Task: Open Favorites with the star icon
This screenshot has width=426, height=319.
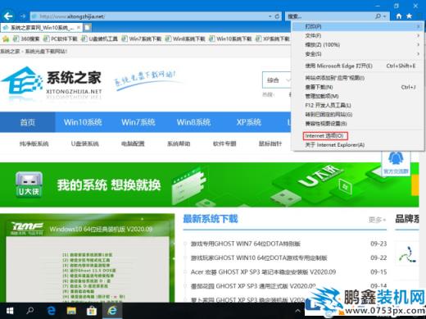Action: click(x=409, y=16)
